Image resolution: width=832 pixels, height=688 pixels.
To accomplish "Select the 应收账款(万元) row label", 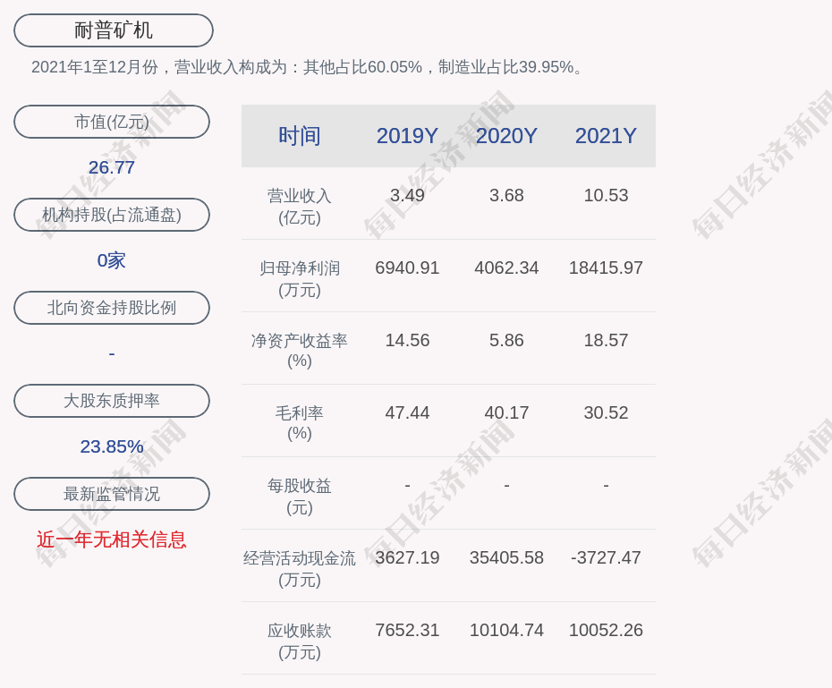I will [300, 641].
